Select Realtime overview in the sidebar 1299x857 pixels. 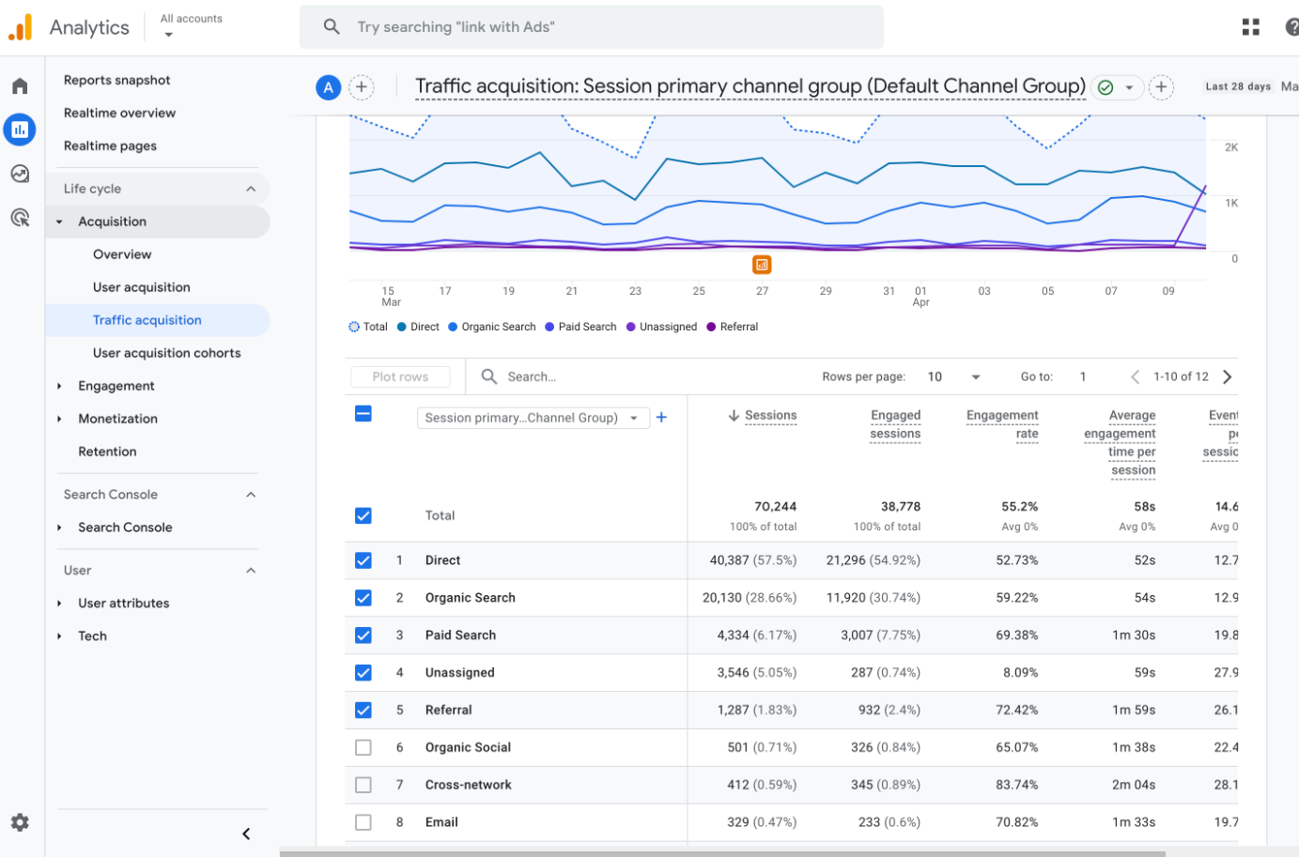pyautogui.click(x=119, y=113)
